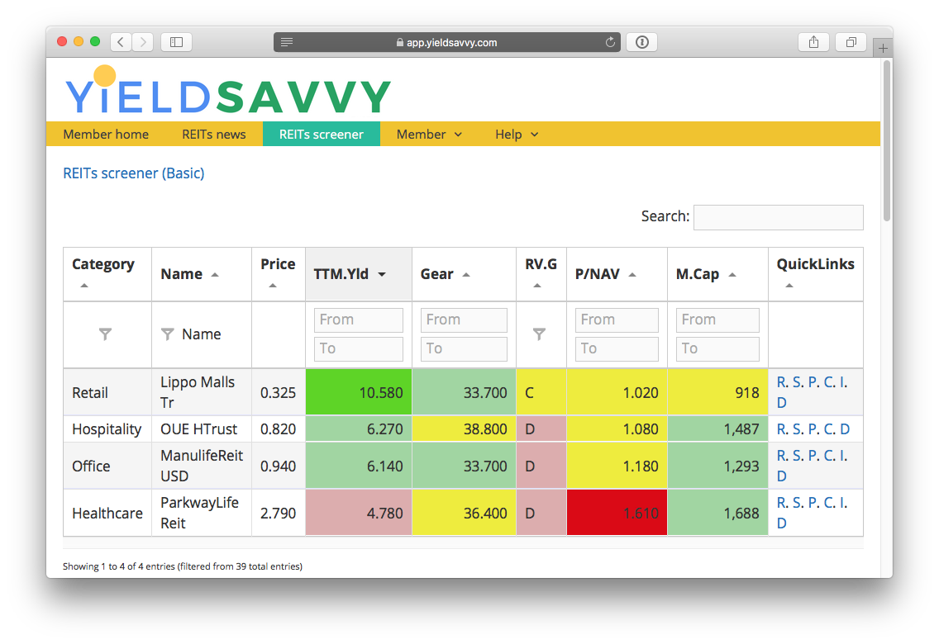Expand the Help dropdown menu

point(517,135)
